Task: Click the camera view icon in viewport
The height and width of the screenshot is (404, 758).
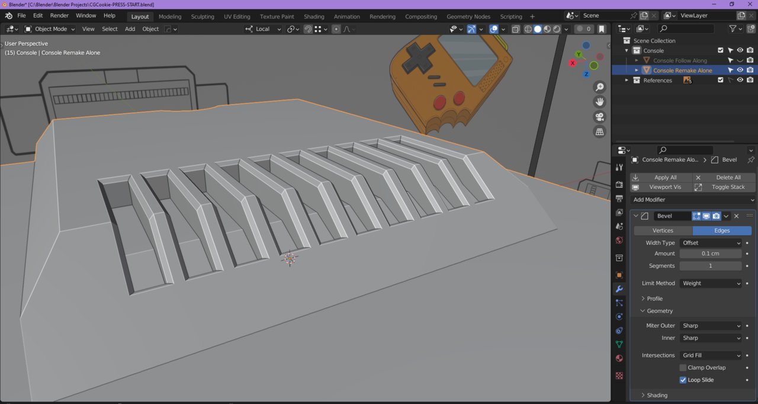Action: pos(600,117)
